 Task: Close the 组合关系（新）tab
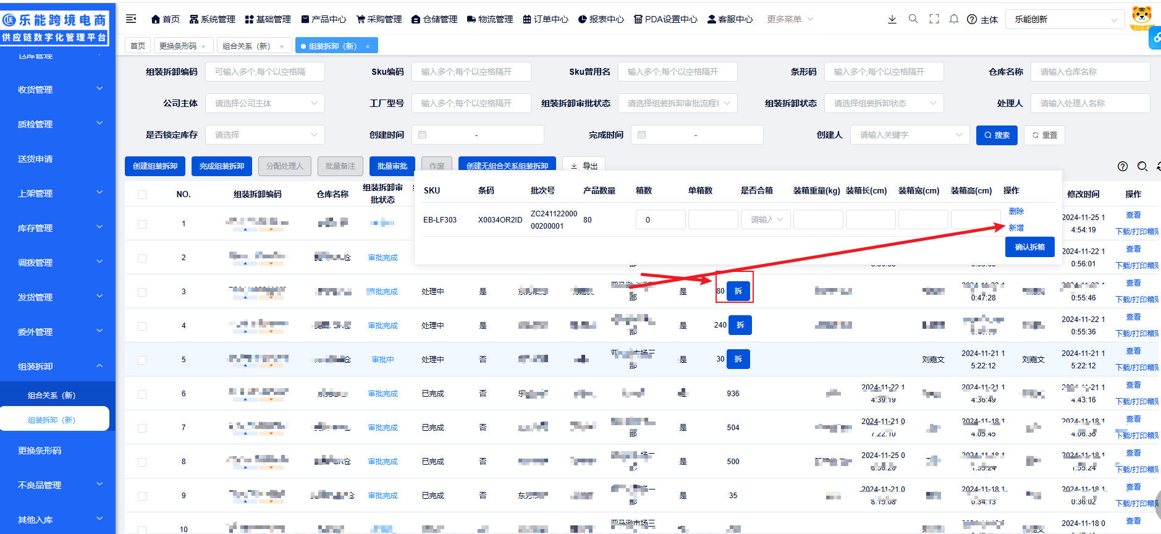coord(282,46)
